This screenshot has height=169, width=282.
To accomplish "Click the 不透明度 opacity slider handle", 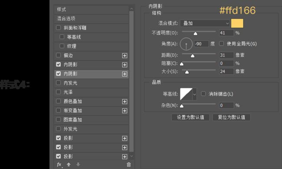I will point(195,33).
